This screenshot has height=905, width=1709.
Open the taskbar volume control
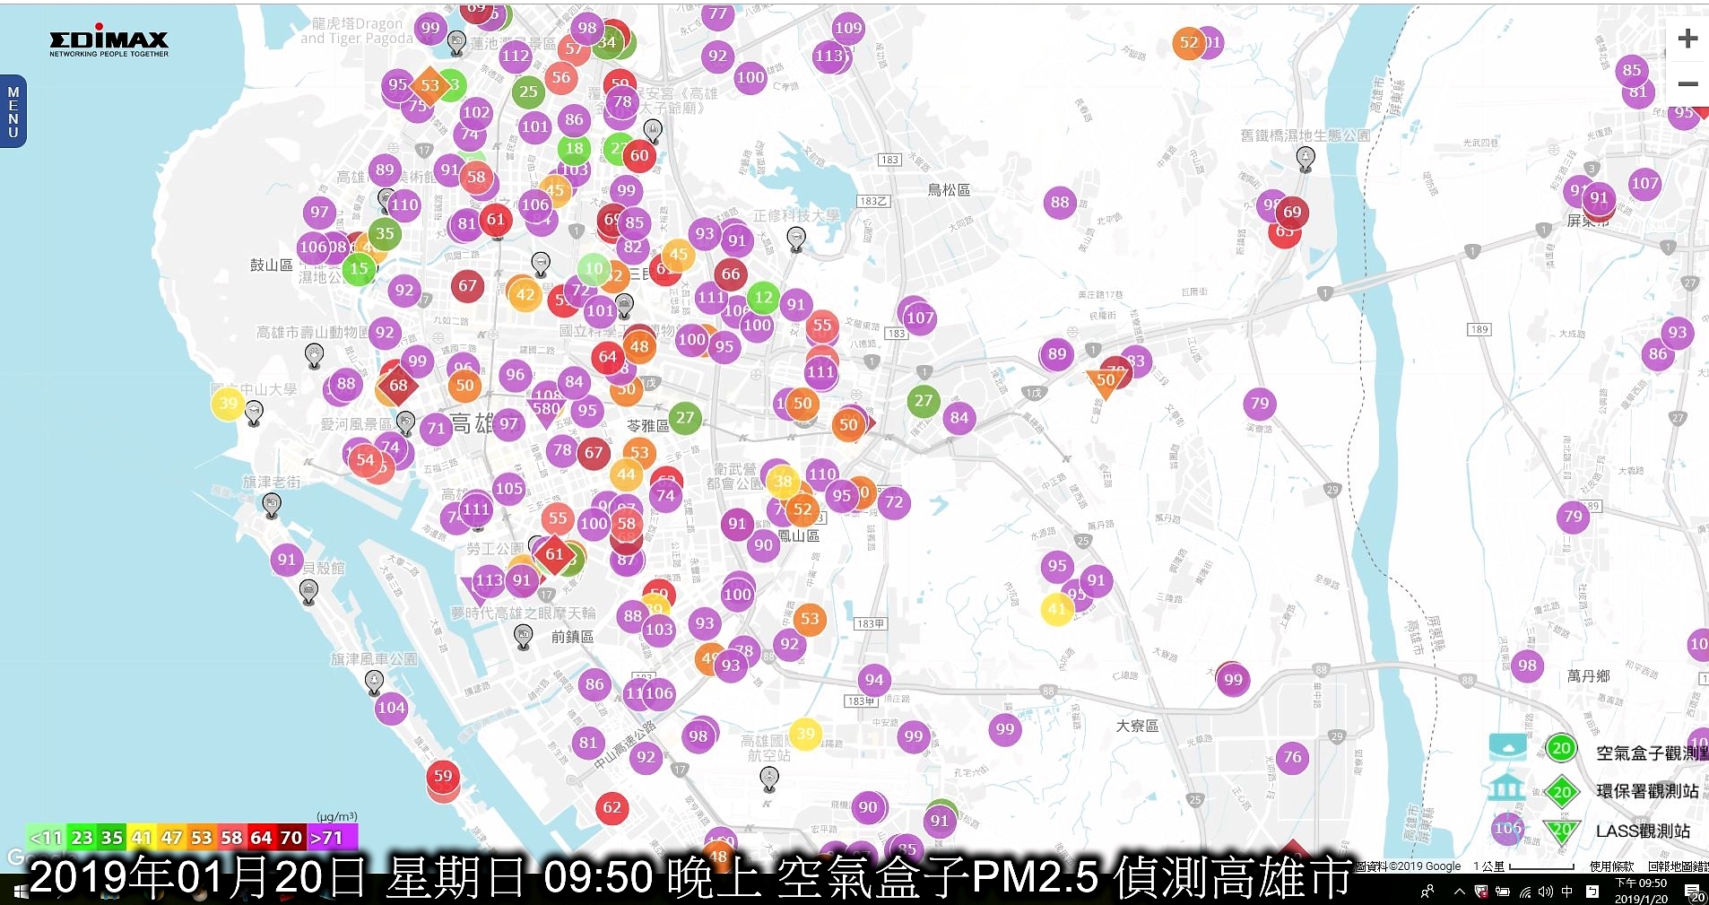1545,892
